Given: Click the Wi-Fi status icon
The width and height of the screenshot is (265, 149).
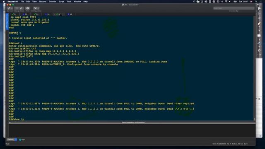Looking at the screenshot, I should (x=226, y=2).
